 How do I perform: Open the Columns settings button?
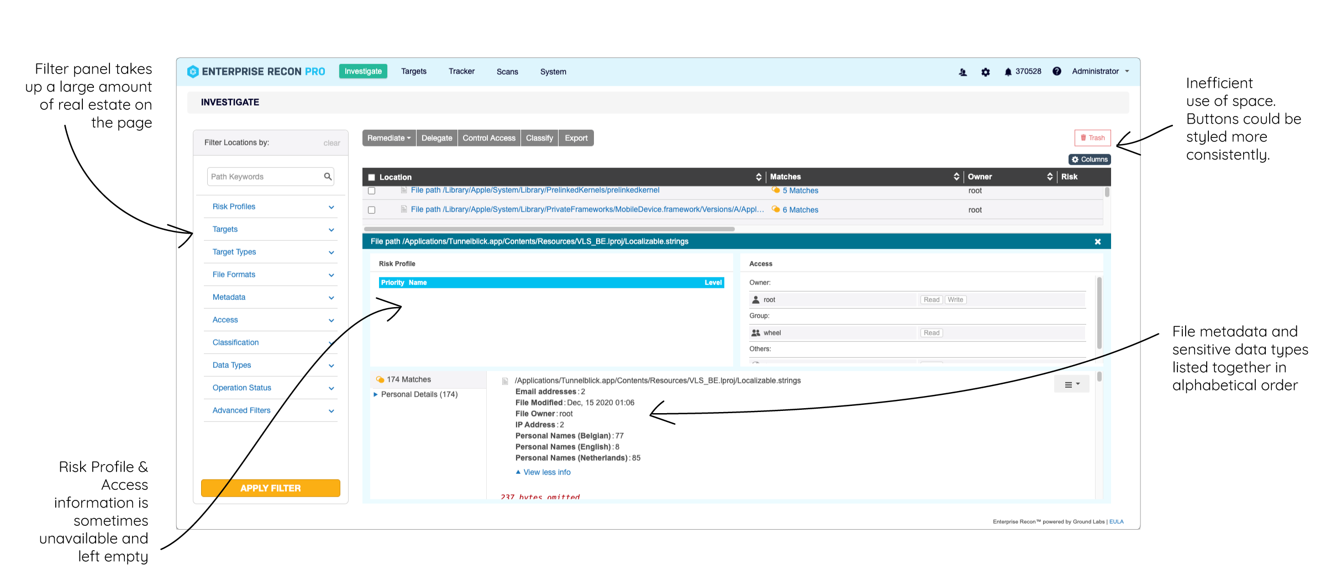(1090, 160)
